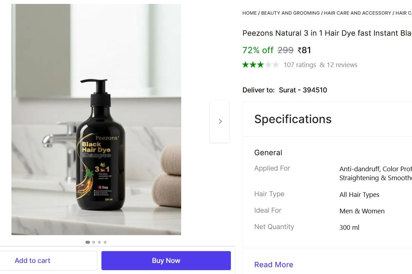The image size is (412, 274).
Task: Go to the HOME breadcrumb
Action: tap(249, 13)
